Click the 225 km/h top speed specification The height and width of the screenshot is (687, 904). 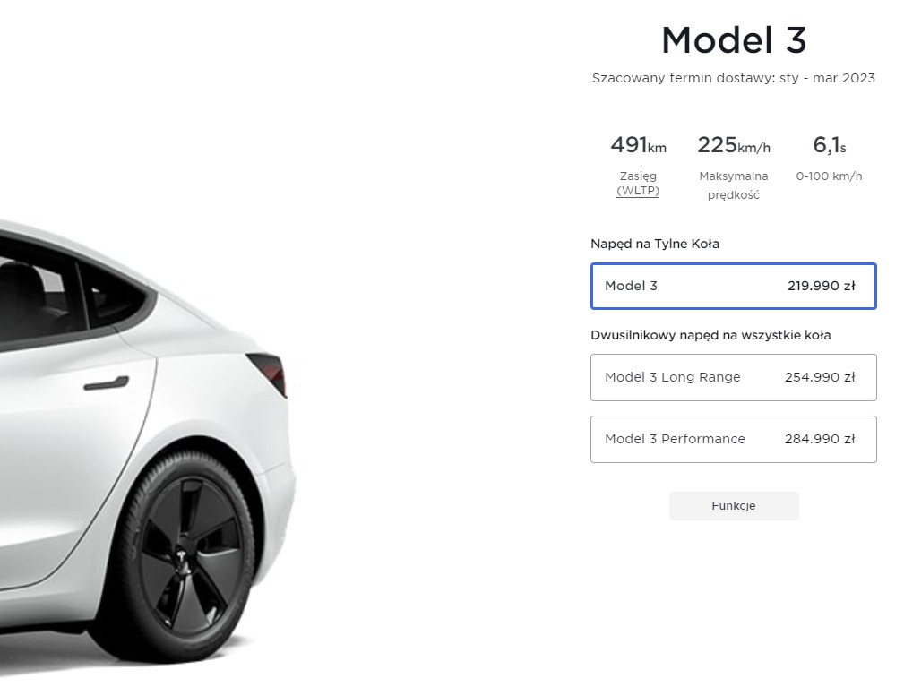point(733,145)
